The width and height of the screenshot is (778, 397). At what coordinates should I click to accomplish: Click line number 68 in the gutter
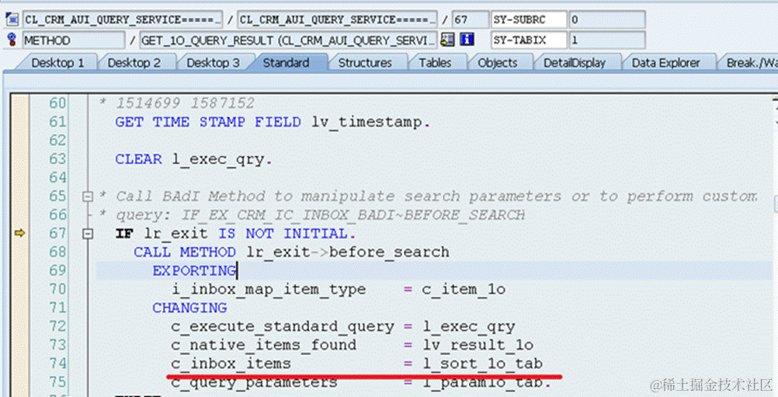point(57,252)
